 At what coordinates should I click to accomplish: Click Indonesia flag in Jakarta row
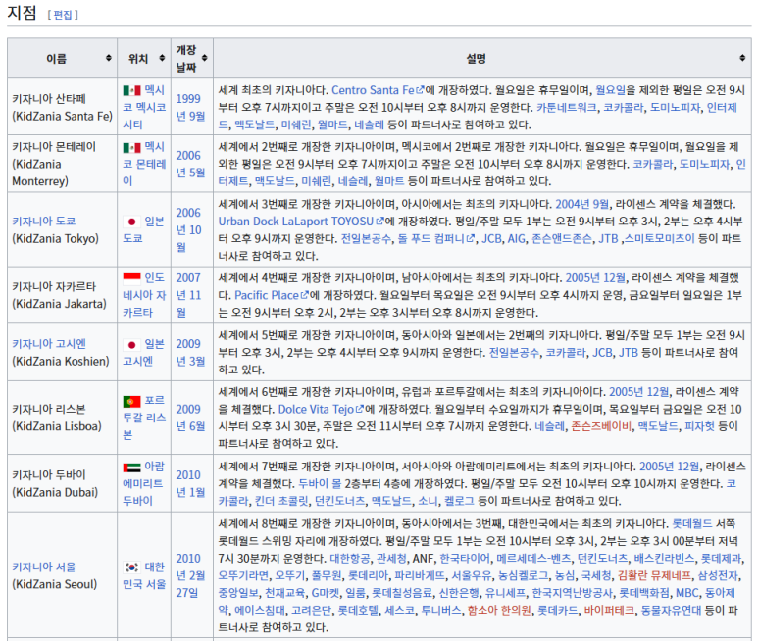tap(131, 277)
